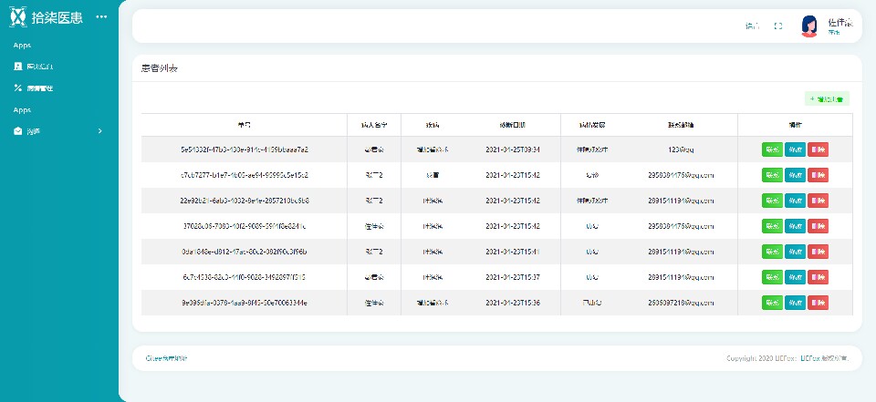Viewport: 876px width, 402px height.
Task: Click the email cell 123@qq
Action: (x=681, y=149)
